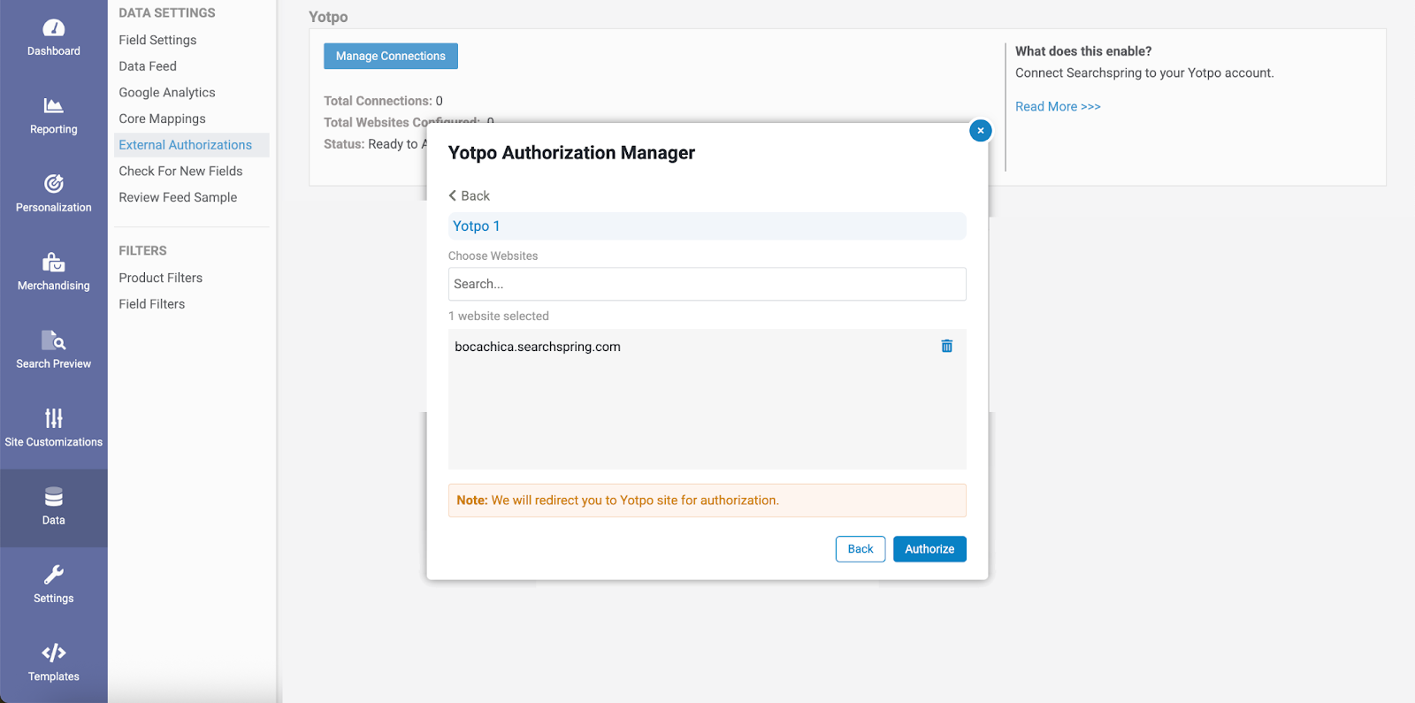
Task: Open Data Feed menu item
Action: pyautogui.click(x=148, y=66)
